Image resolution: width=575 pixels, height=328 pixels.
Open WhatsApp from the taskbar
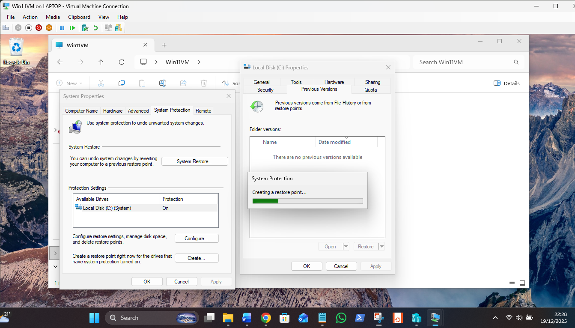(x=341, y=318)
